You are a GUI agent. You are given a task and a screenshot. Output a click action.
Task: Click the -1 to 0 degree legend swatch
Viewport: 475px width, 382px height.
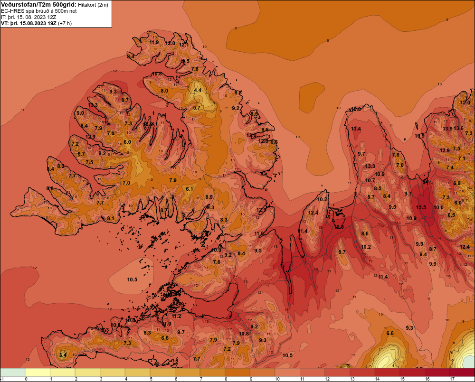point(13,372)
